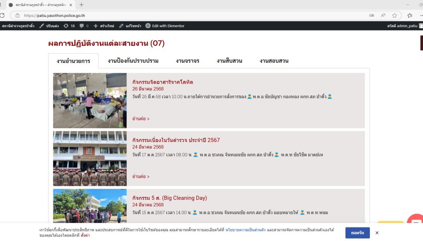This screenshot has width=423, height=241.
Task: Open the งานสอบสวน tab
Action: click(274, 61)
